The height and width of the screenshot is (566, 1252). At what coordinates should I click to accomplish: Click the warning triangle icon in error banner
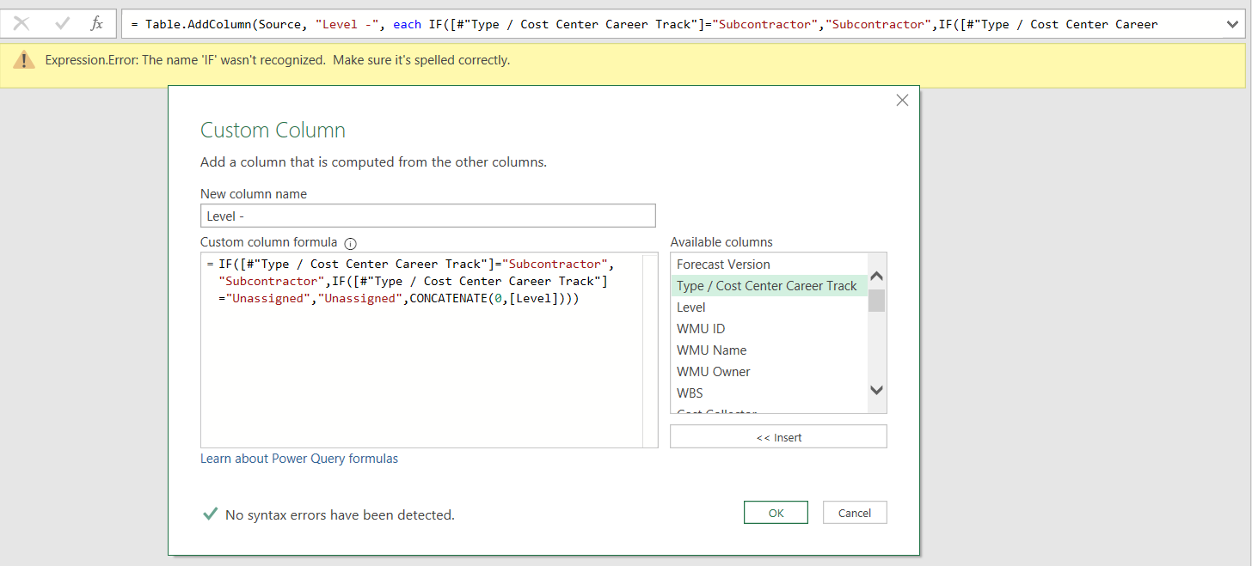coord(24,60)
